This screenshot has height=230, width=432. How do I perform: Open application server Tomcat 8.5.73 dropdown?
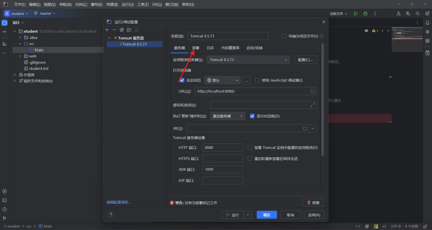pyautogui.click(x=248, y=60)
